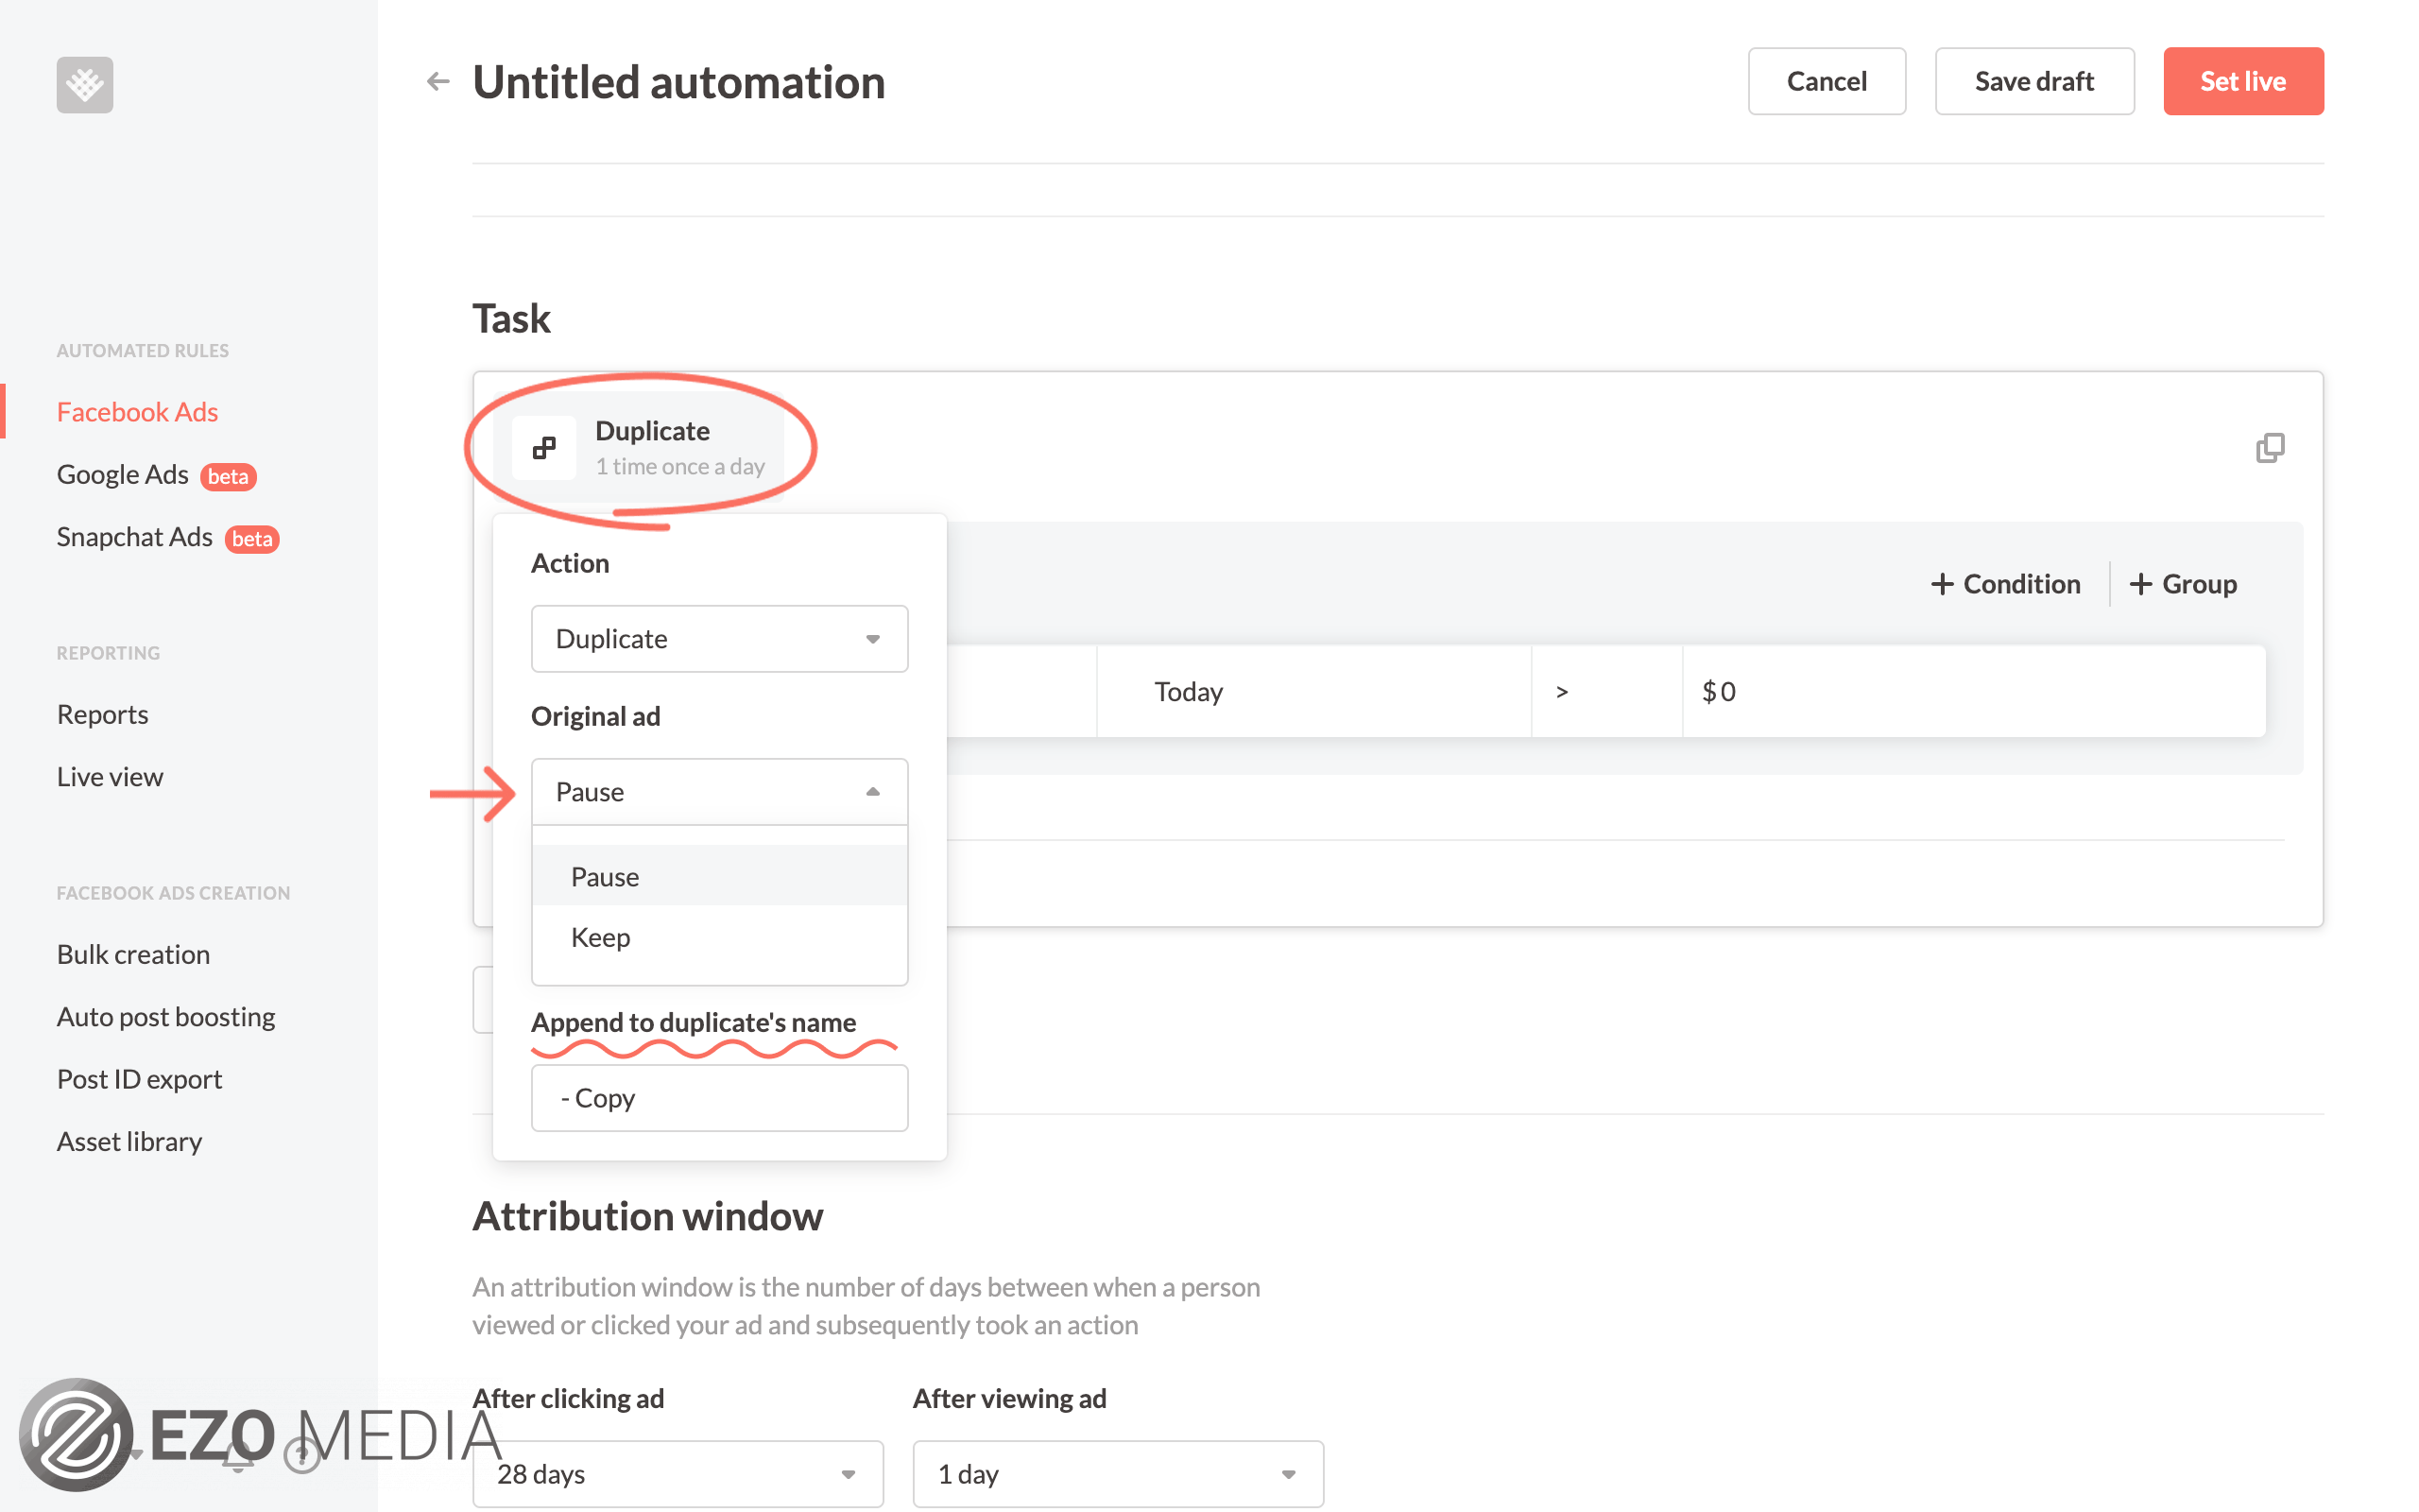Click the plus Condition button
2419x1512 pixels.
point(2005,583)
